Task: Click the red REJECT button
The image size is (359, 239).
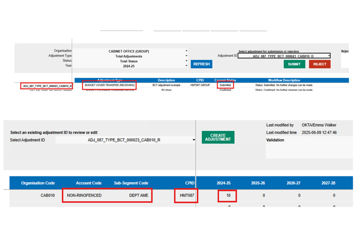Action: [x=319, y=64]
